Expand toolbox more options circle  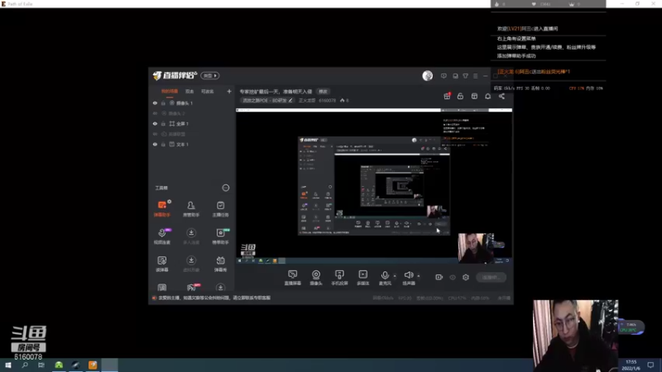click(226, 188)
